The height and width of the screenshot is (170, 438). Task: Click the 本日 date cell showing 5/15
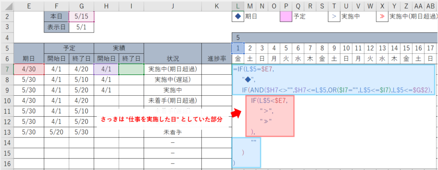(x=82, y=17)
